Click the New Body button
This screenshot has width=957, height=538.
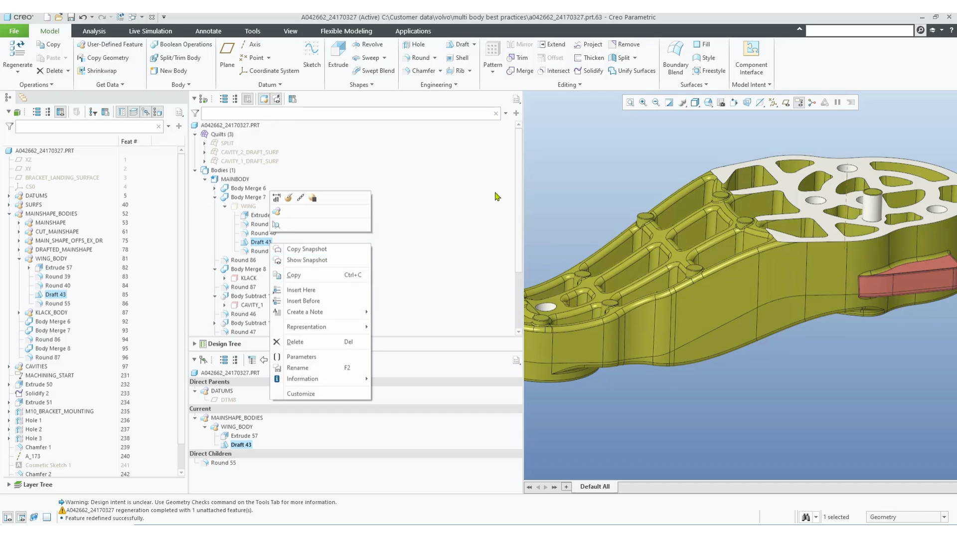click(x=168, y=71)
